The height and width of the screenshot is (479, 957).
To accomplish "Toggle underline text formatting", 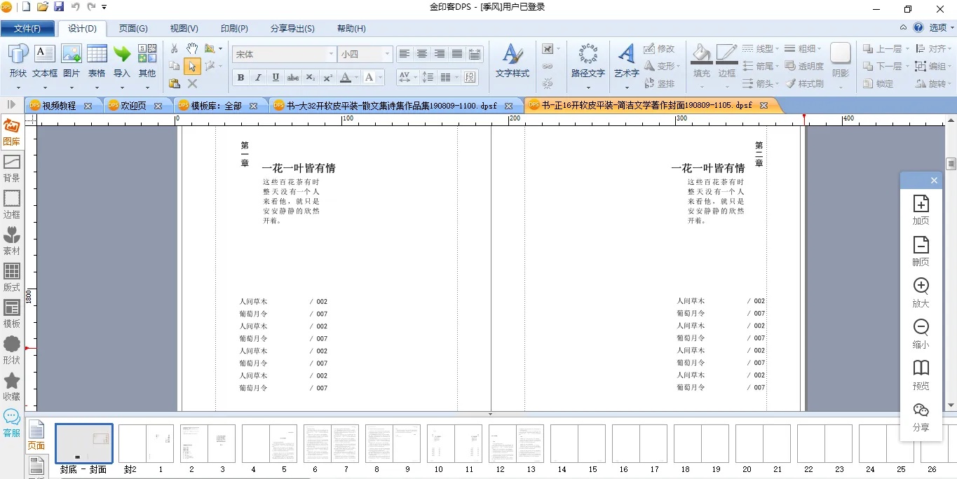I will 276,78.
